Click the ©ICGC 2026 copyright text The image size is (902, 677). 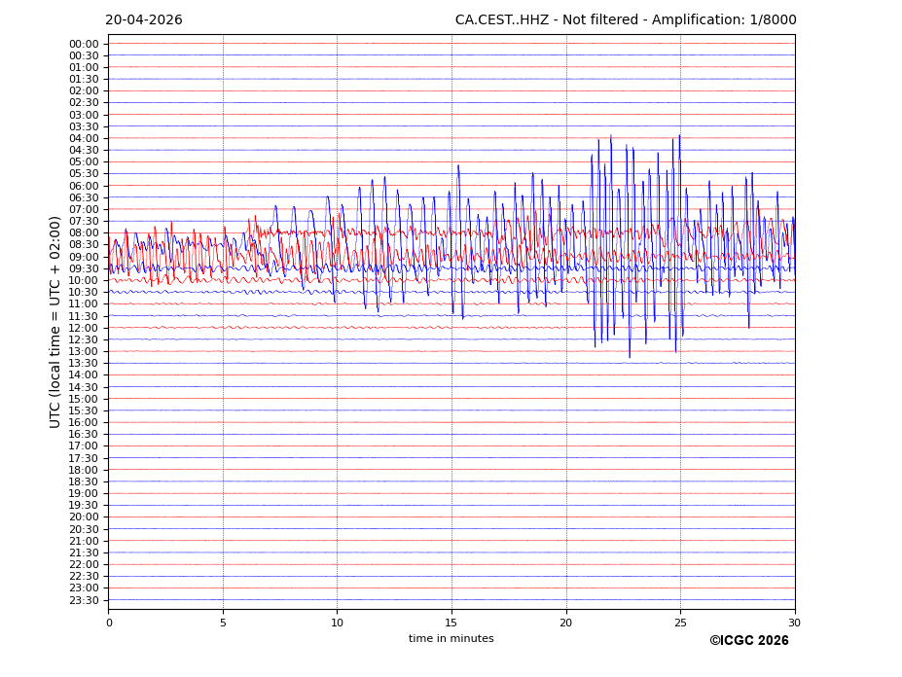(x=748, y=641)
